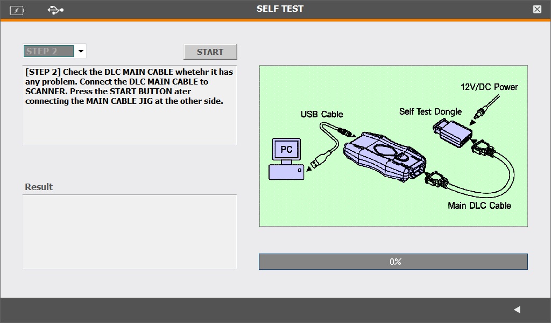This screenshot has width=551, height=323.
Task: Click the Main DLC Cable label
Action: [x=479, y=206]
